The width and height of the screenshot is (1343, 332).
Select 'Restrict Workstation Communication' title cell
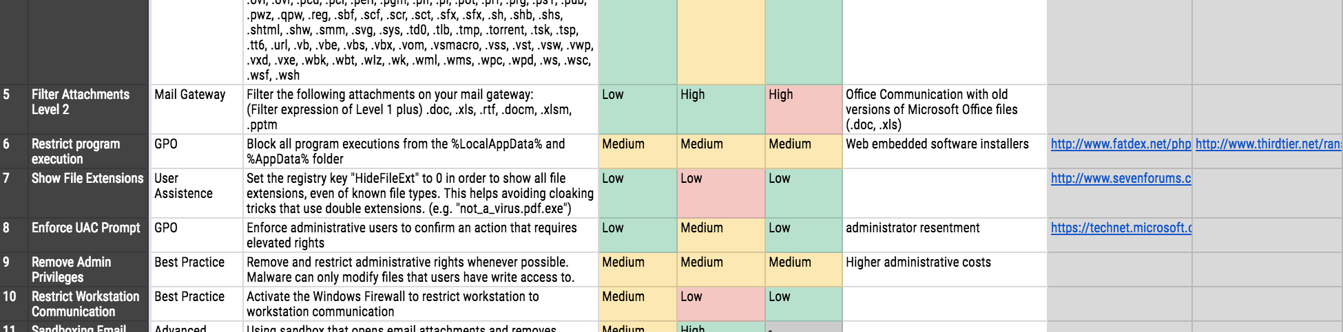(x=88, y=304)
